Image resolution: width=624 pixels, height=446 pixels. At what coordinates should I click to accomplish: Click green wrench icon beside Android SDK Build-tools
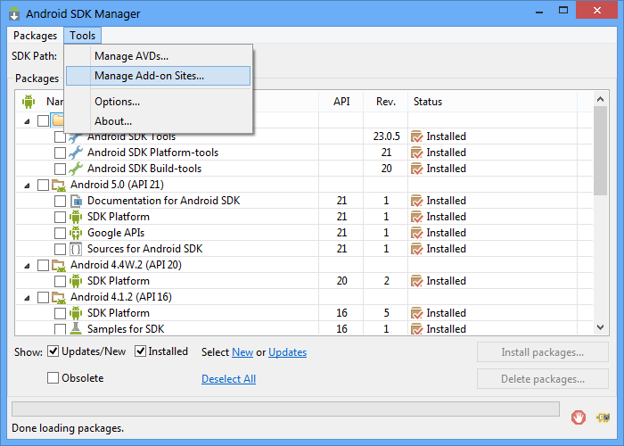(76, 169)
